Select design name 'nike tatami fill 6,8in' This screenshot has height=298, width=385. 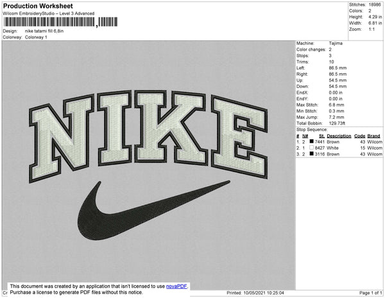(x=44, y=31)
